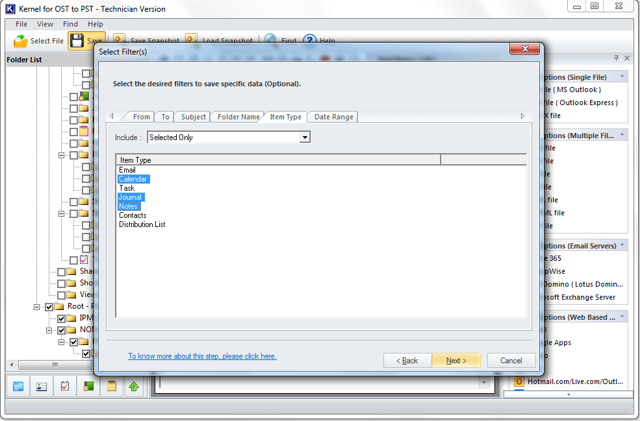Click the Folder List horizontal scrollbar thumb

[55, 365]
